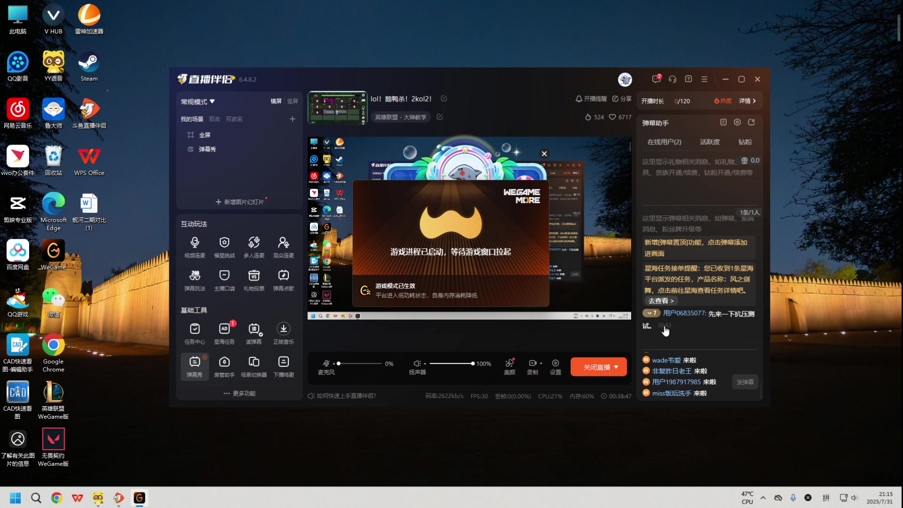Open 场景切换器 scene switcher
Viewport: 903px width, 508px height.
click(254, 366)
